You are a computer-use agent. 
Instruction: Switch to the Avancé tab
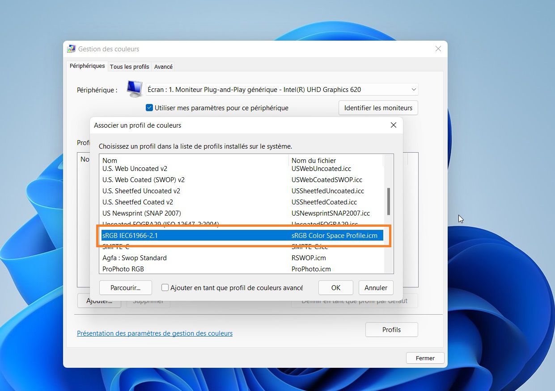tap(163, 67)
